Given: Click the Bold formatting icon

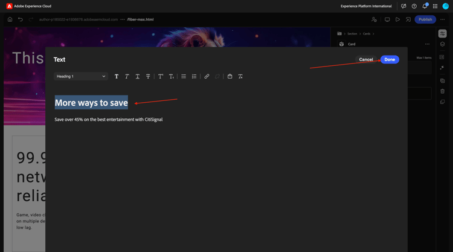Looking at the screenshot, I should point(117,76).
